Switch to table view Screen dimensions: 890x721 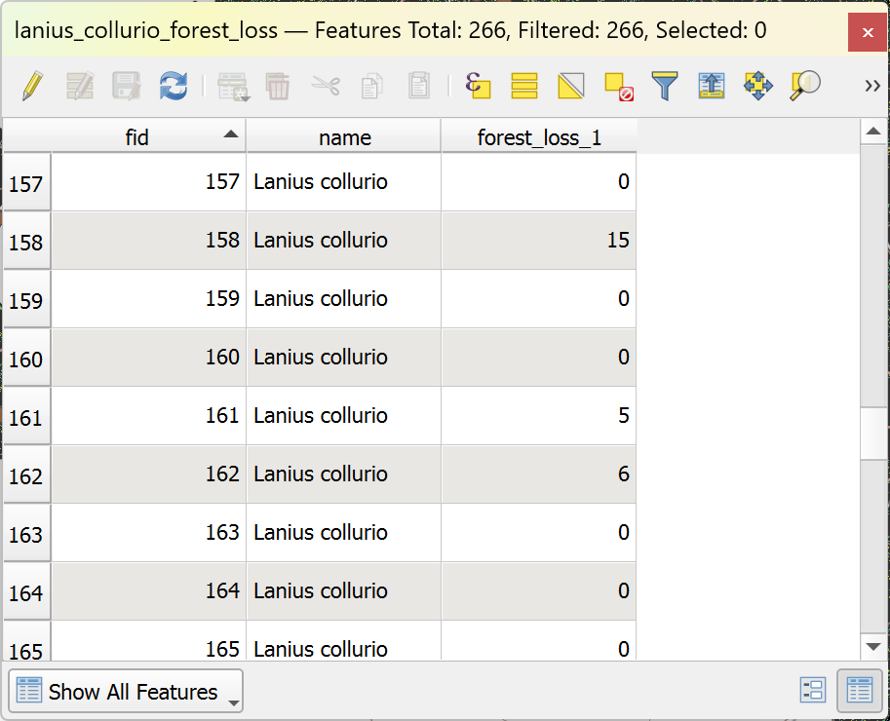[x=860, y=691]
